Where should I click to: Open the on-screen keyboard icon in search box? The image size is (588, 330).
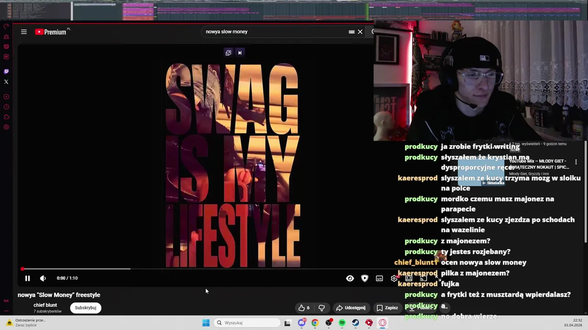pos(351,32)
